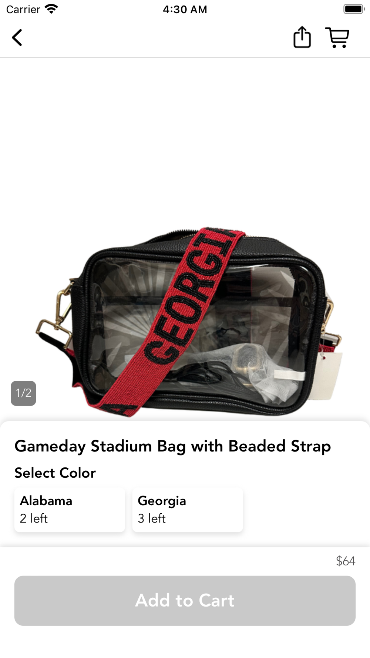
Task: Select the Alabama color option
Action: [x=70, y=510]
